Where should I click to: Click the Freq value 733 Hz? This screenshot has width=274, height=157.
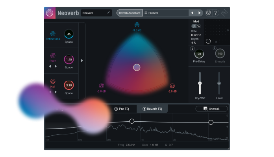(130, 145)
